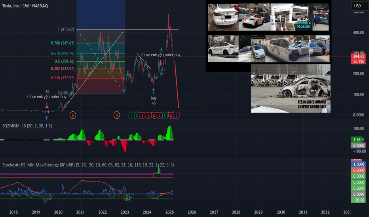369x217 pixels.
Task: Click the green 1.66 momentum value label
Action: [x=357, y=140]
